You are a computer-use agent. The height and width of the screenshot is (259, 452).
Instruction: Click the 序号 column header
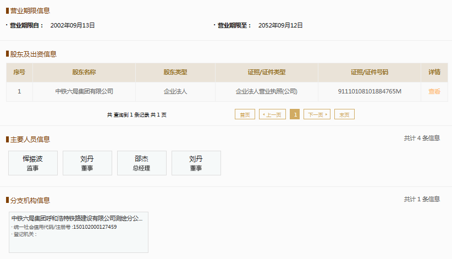19,73
